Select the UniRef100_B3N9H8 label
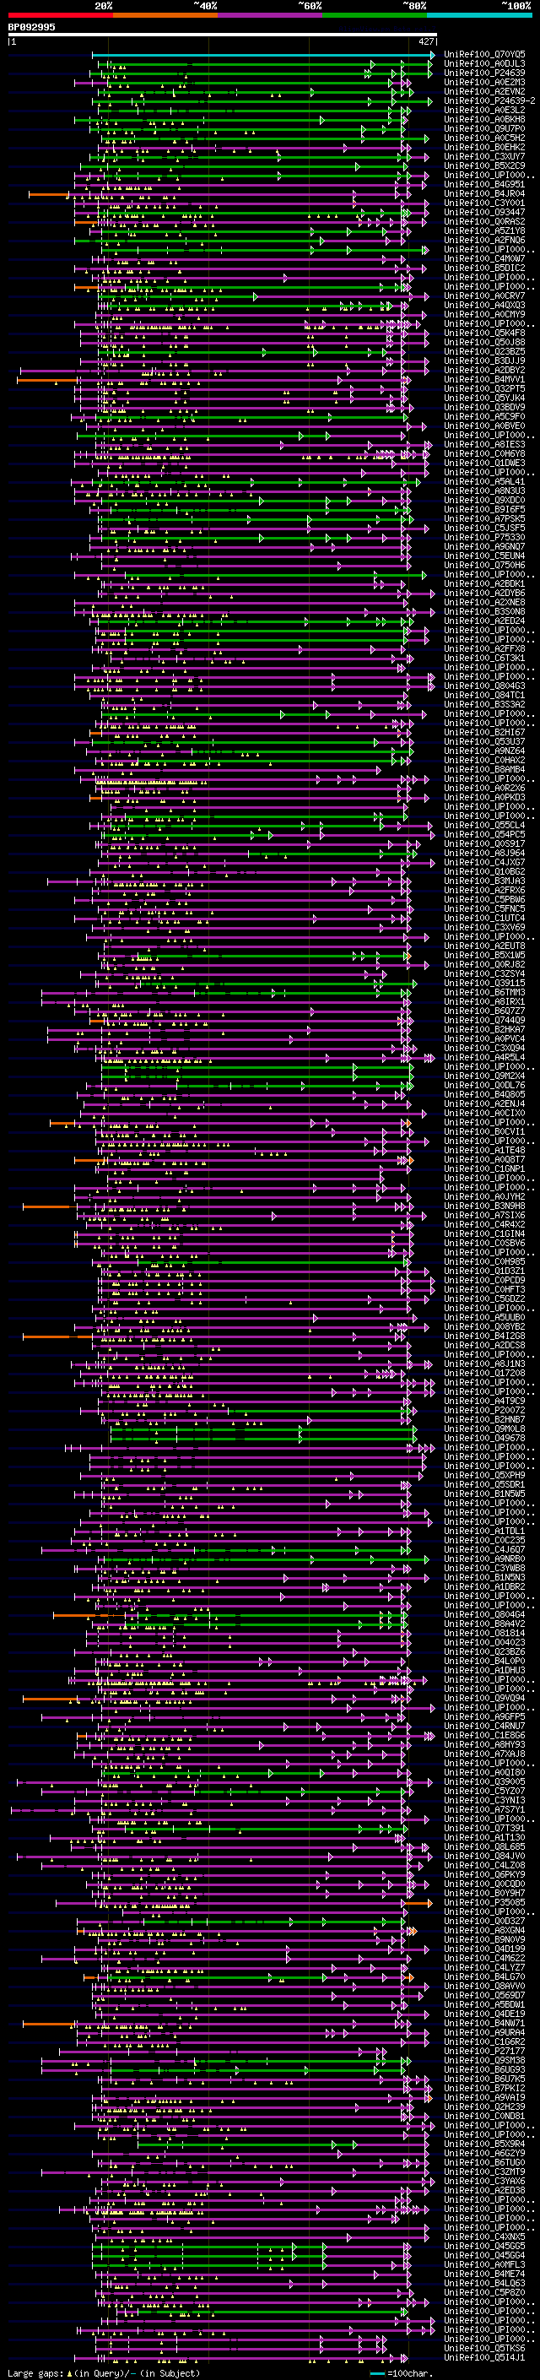540x2380 pixels. (483, 1206)
